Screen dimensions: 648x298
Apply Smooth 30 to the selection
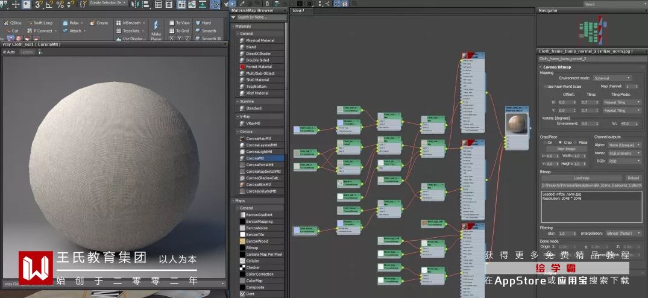(209, 39)
